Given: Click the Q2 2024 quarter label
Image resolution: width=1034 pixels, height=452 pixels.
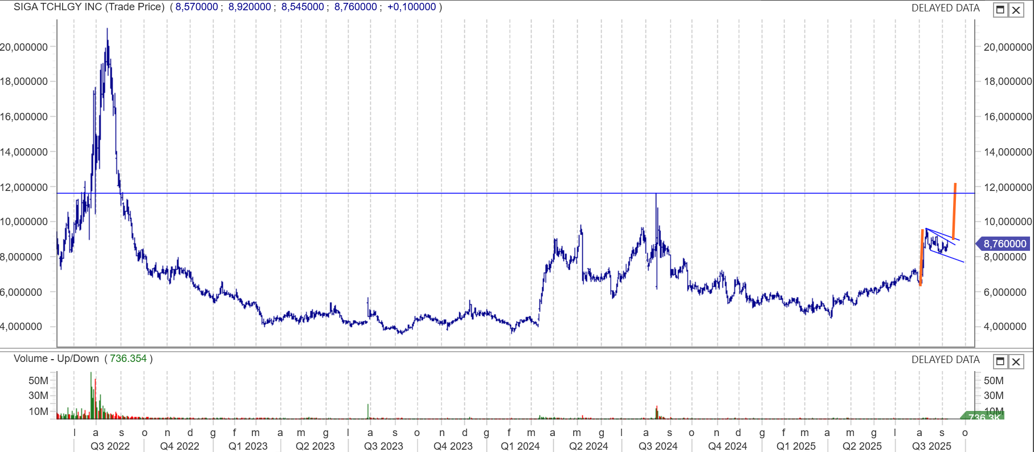Looking at the screenshot, I should point(588,446).
